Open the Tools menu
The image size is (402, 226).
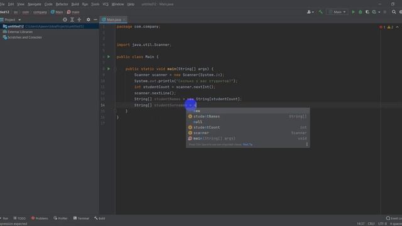[x=95, y=4]
